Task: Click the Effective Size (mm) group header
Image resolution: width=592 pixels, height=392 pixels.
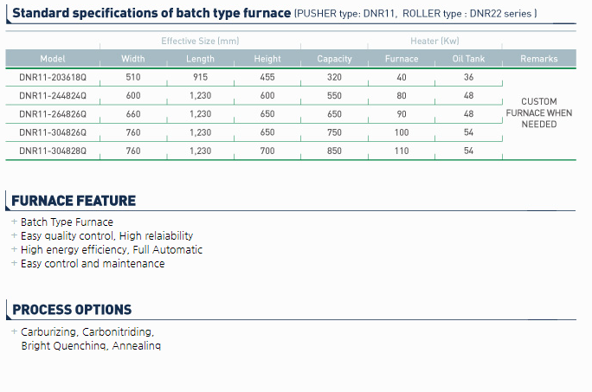Action: [200, 41]
